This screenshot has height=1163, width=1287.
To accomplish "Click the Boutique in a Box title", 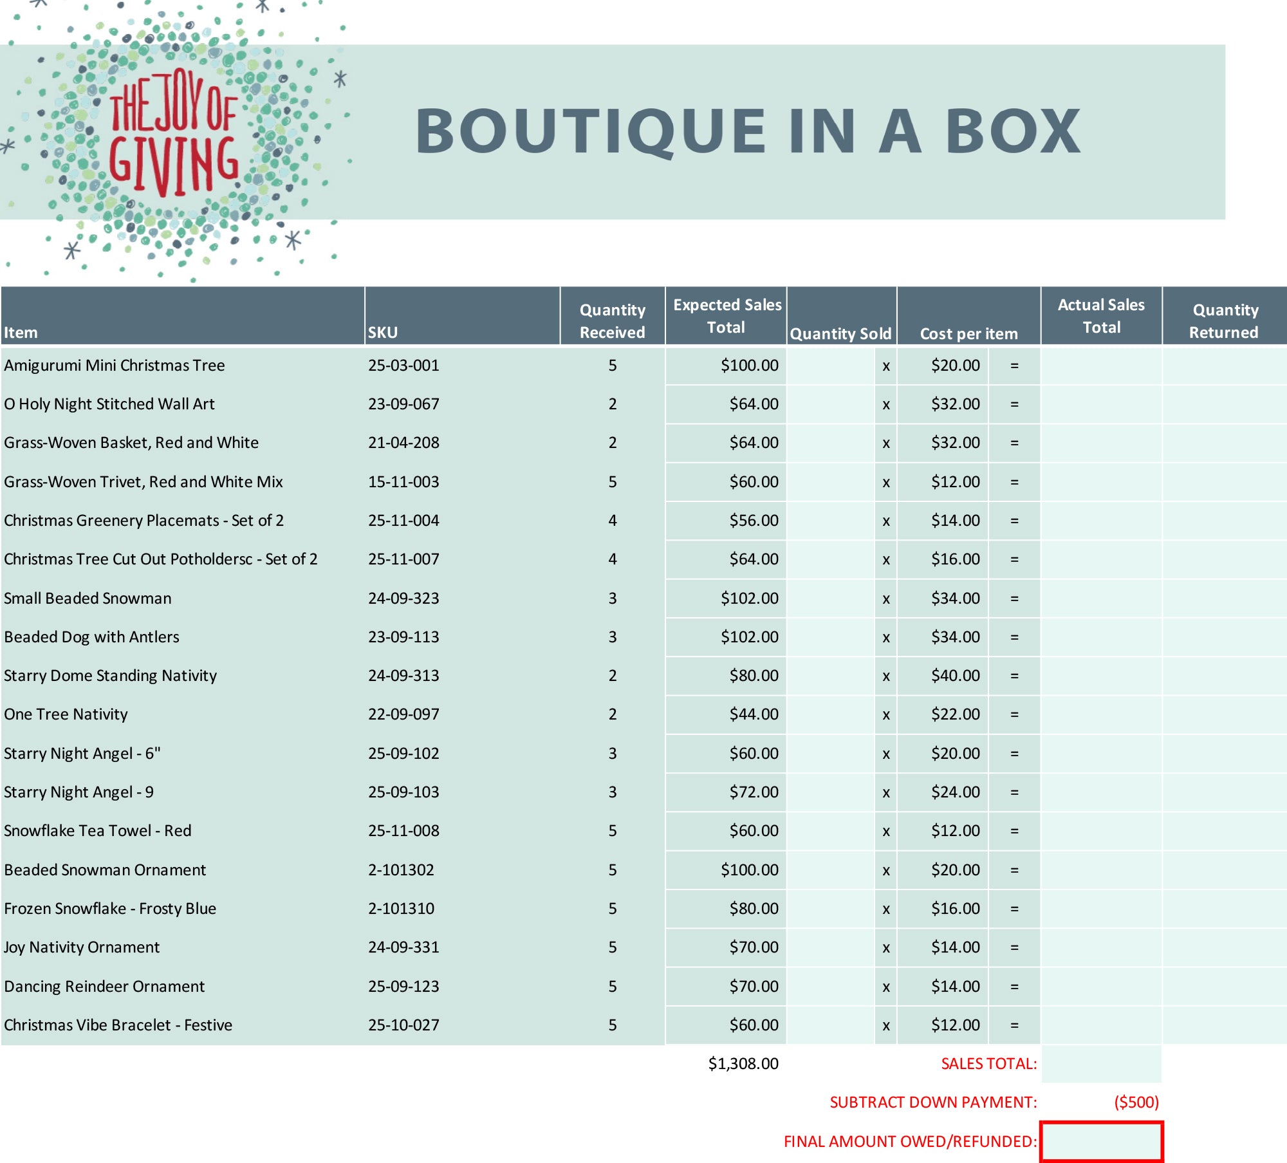I will coord(748,132).
